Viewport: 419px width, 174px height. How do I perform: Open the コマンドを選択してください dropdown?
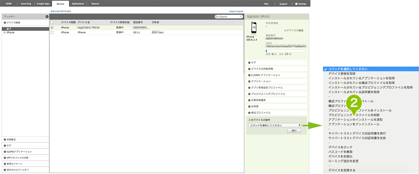[274, 125]
